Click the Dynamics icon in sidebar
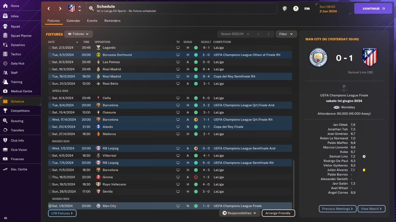Screen dimensions: 396x222 [x=5, y=45]
